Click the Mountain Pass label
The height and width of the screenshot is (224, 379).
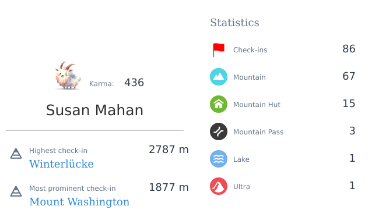click(x=258, y=132)
